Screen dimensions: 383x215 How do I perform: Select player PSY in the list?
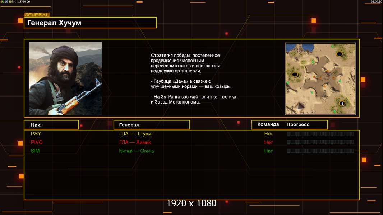[x=36, y=134]
